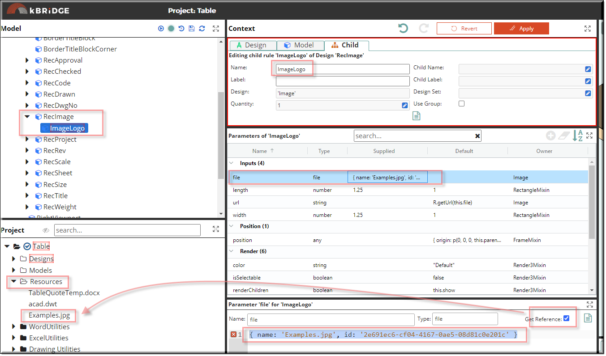Switch to the Model tab
The image size is (606, 356).
tap(301, 45)
